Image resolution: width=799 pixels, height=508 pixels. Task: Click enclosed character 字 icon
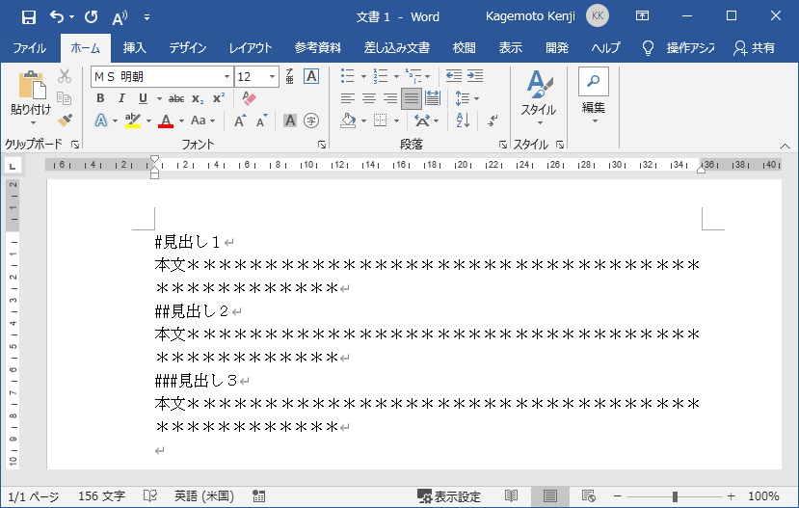(311, 120)
